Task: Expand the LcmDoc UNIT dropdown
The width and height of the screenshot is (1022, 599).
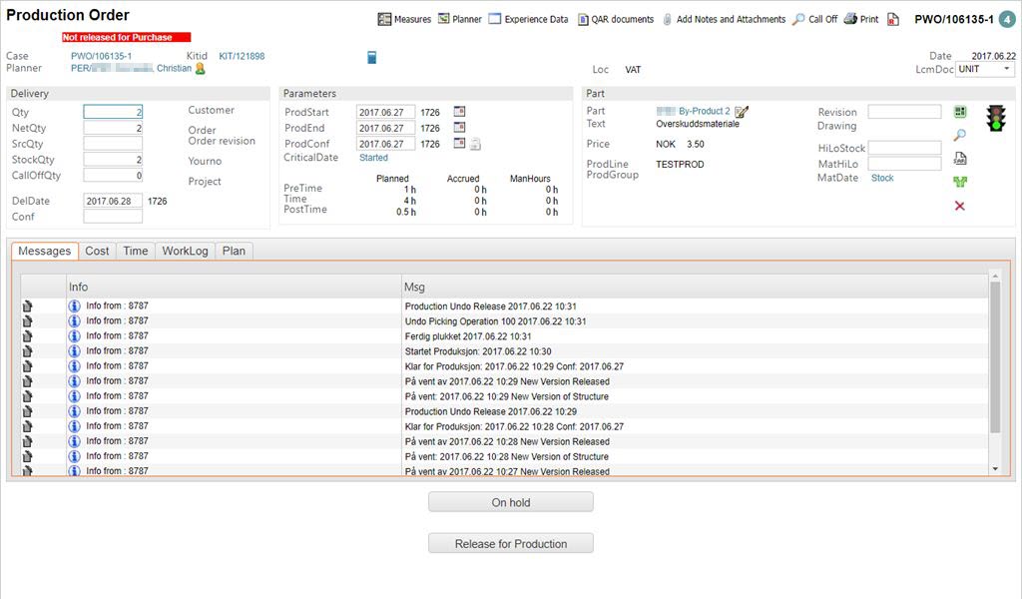Action: pyautogui.click(x=984, y=70)
